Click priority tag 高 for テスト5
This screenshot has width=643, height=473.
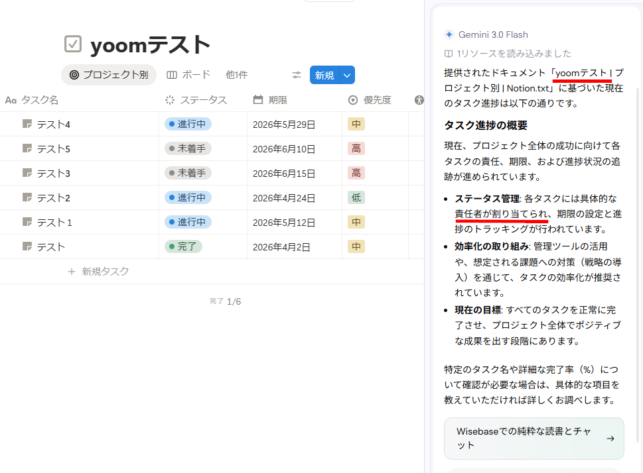coord(356,148)
